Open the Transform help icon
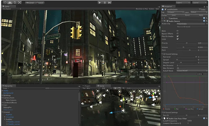 [x=204, y=18]
